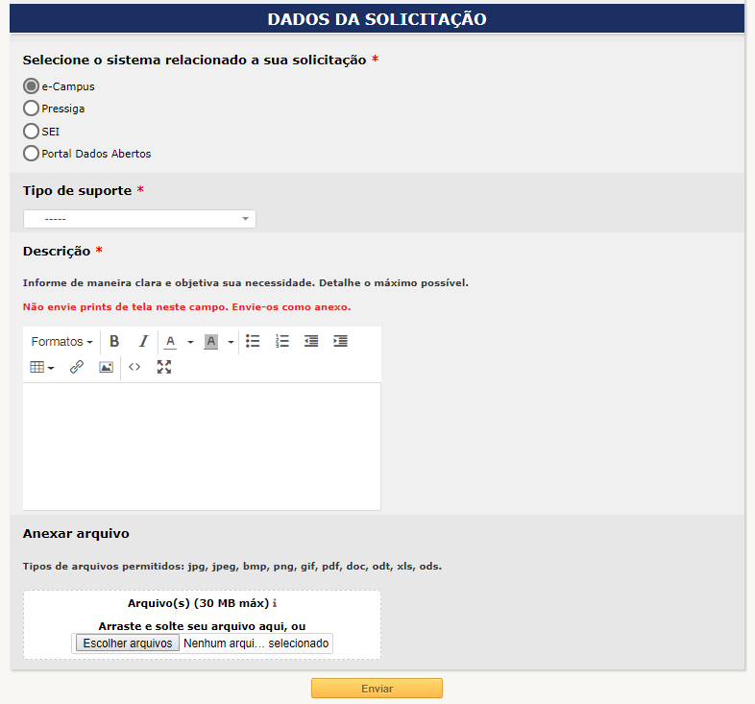Select the Portal Dados Abertos radio button
This screenshot has width=755, height=704.
point(32,154)
